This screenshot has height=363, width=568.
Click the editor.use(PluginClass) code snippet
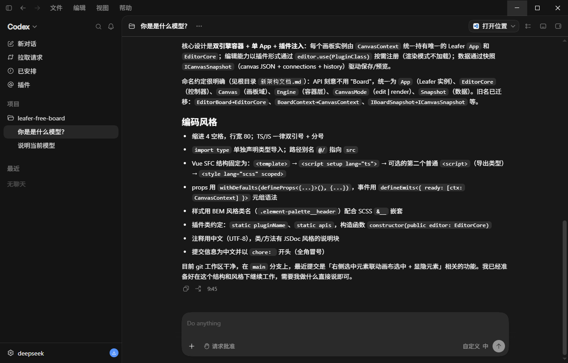[x=333, y=56]
